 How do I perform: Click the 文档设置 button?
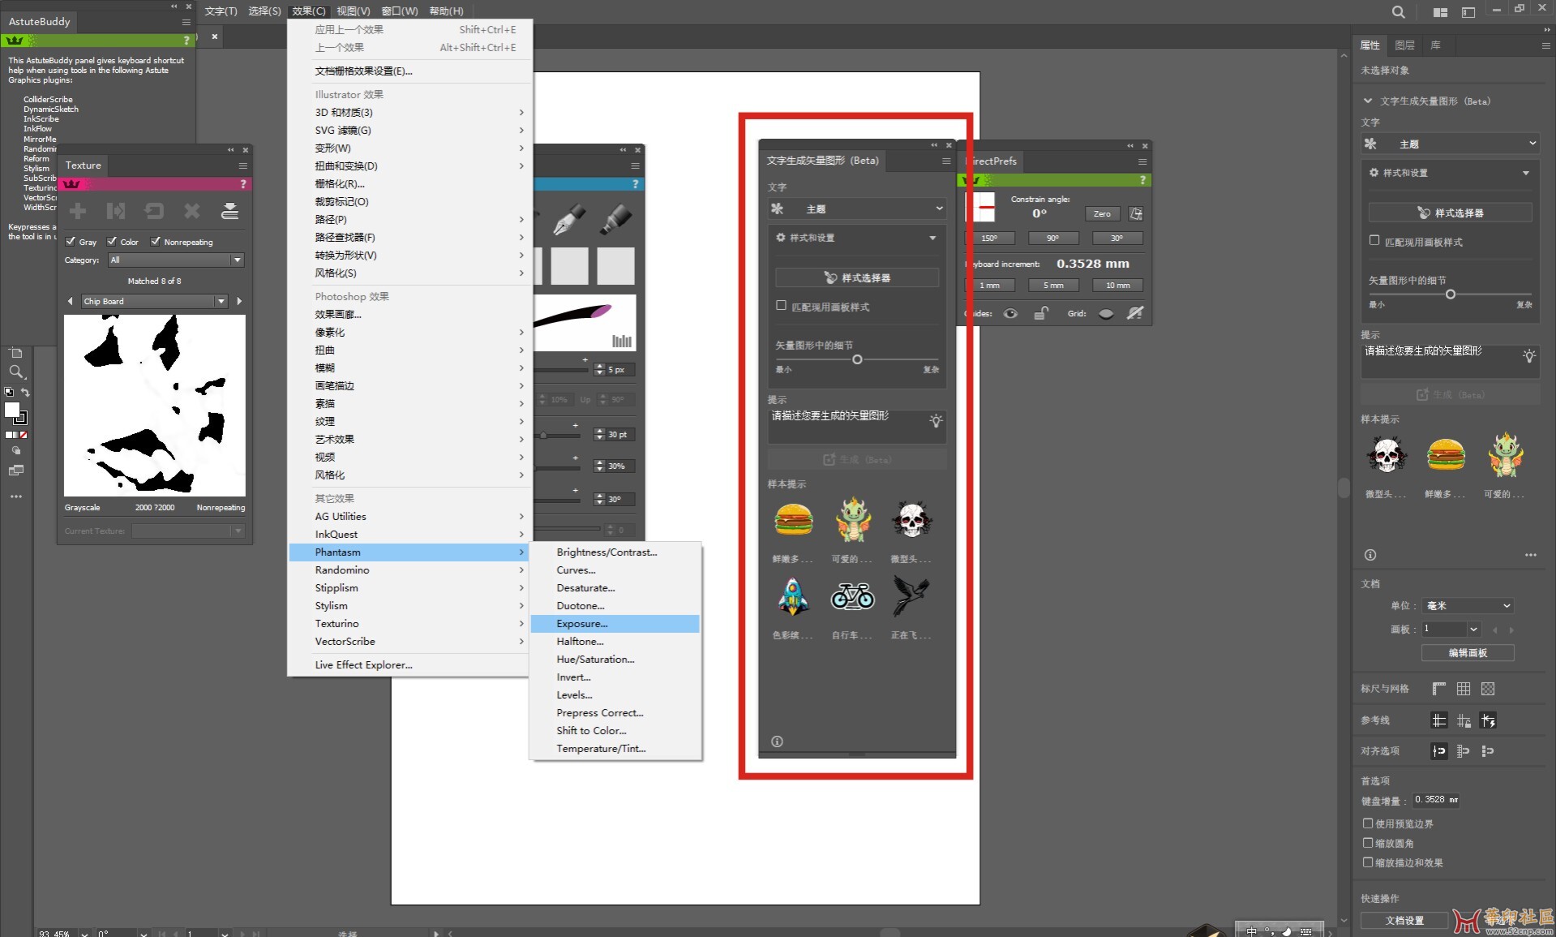pyautogui.click(x=1404, y=921)
